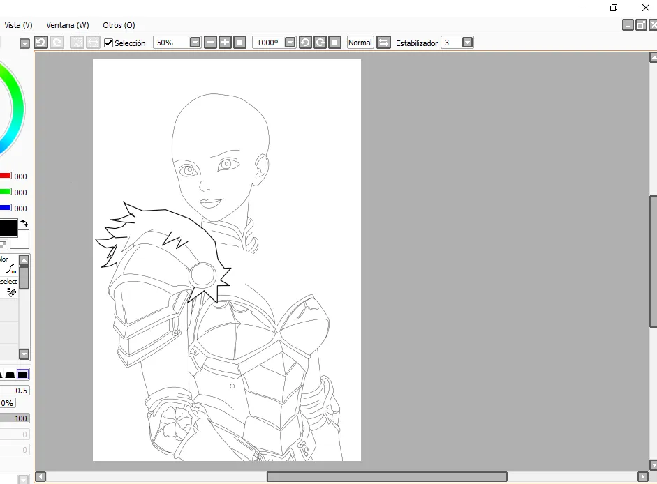Click the Undo arrow icon in the toolbar

40,43
